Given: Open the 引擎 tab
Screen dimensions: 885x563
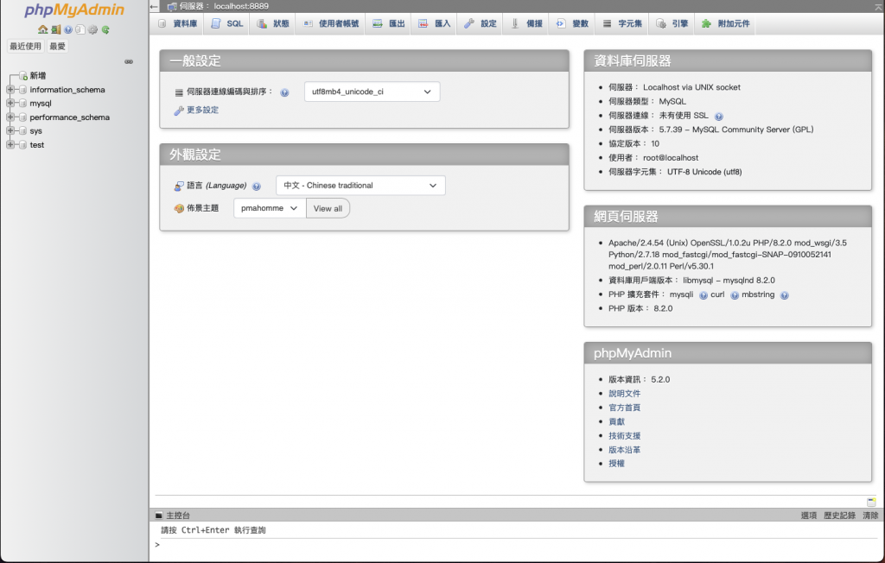Looking at the screenshot, I should point(672,23).
